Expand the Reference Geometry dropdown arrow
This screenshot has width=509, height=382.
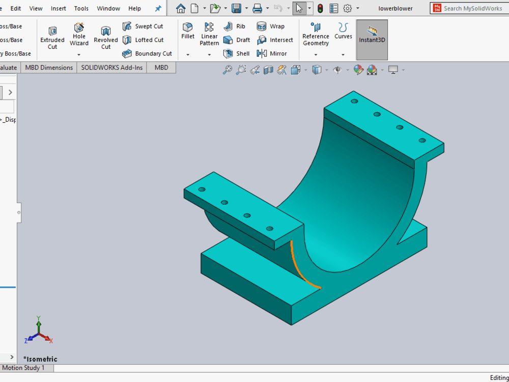316,55
